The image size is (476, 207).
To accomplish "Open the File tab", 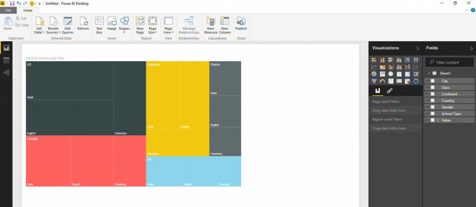I will (x=8, y=10).
